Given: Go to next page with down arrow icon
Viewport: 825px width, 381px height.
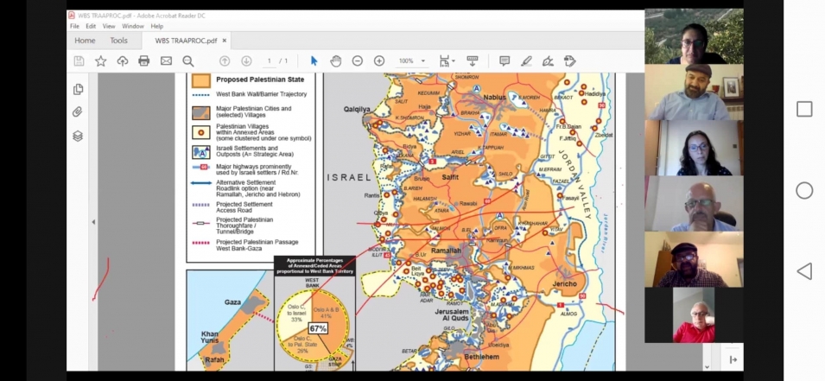Looking at the screenshot, I should point(246,61).
